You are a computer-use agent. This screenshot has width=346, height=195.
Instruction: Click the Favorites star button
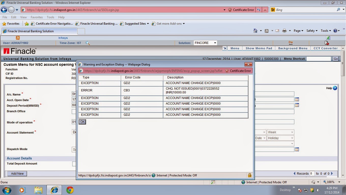click(x=11, y=24)
